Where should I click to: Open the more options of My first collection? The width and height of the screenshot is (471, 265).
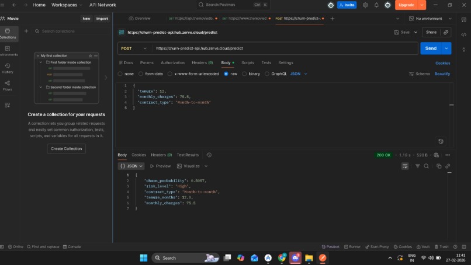(96, 56)
